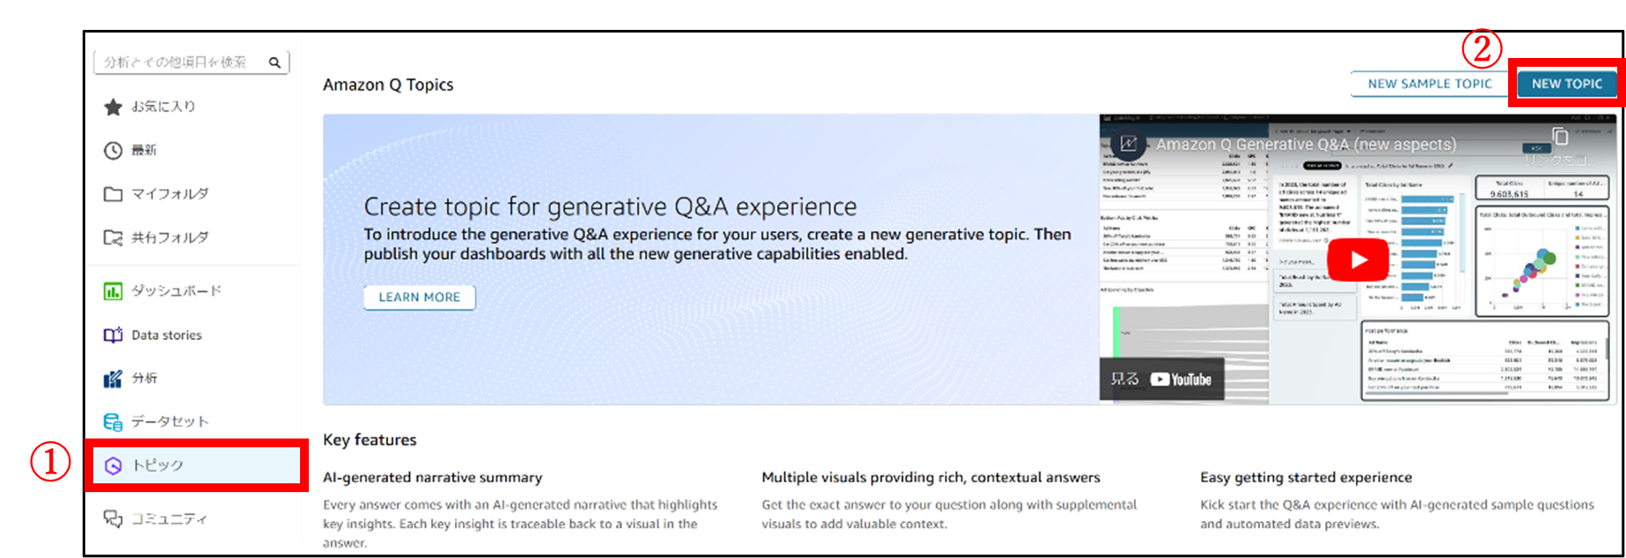Open favorites star icon in sidebar
The height and width of the screenshot is (558, 1626).
[113, 107]
